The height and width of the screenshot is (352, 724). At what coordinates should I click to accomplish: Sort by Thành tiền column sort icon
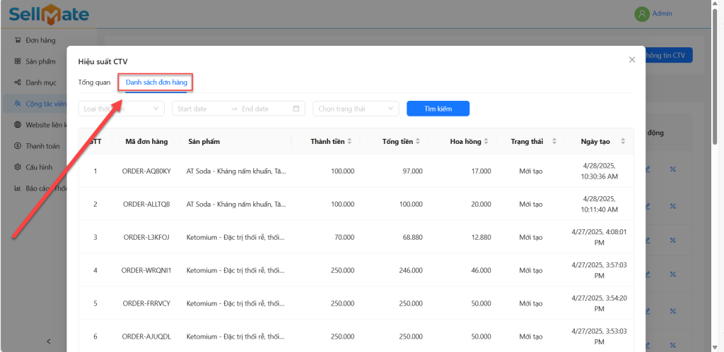tap(351, 142)
